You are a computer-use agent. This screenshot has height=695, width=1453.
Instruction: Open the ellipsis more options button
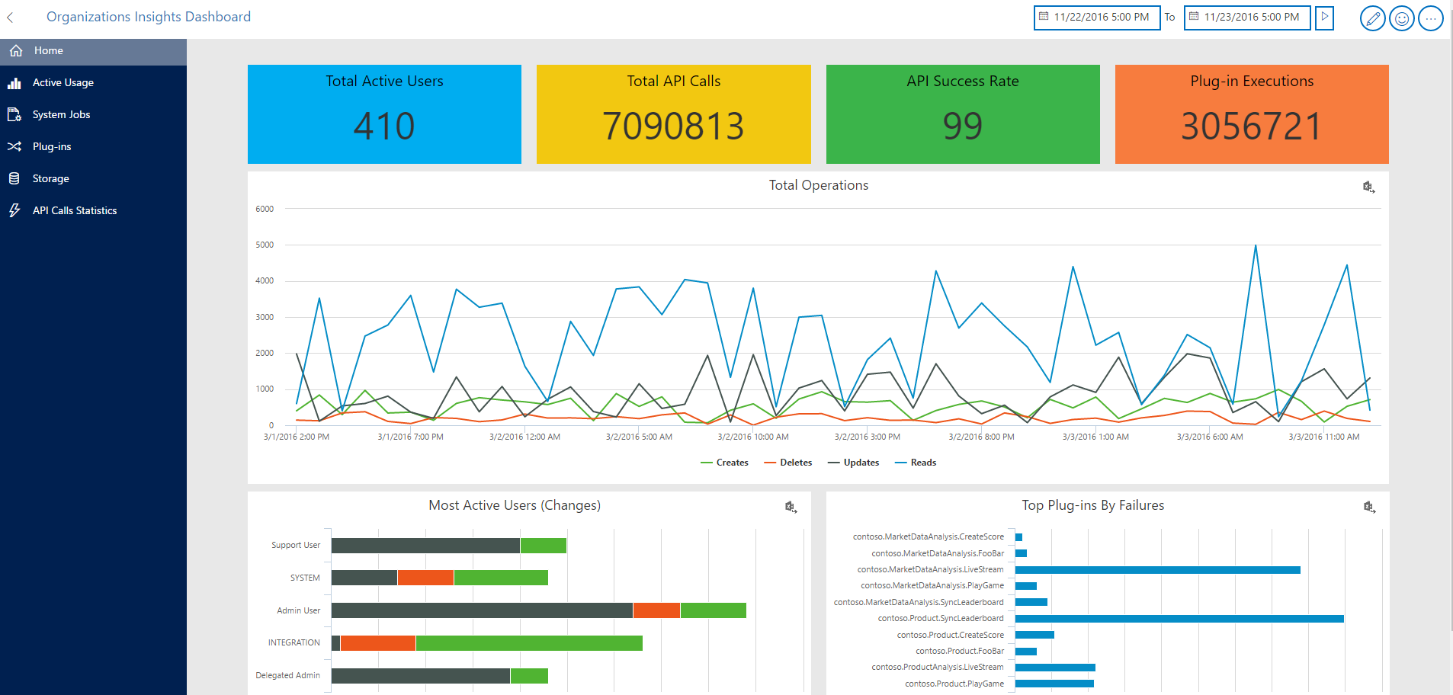pos(1431,18)
